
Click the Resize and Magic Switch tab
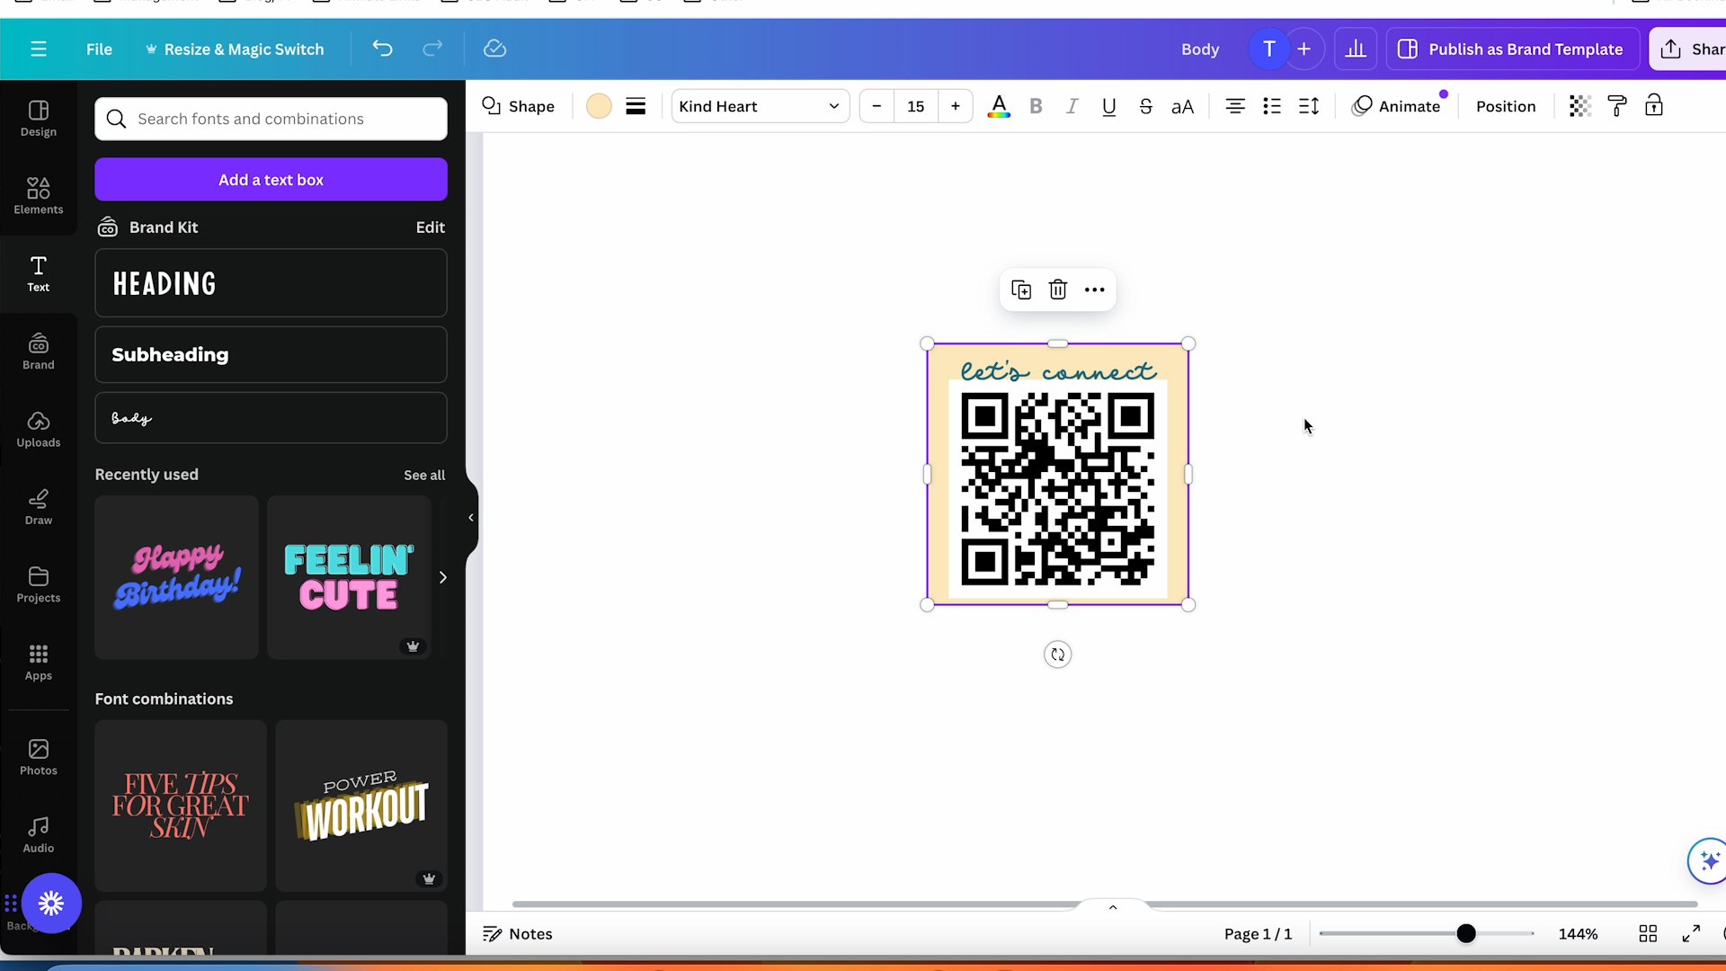[x=234, y=49]
